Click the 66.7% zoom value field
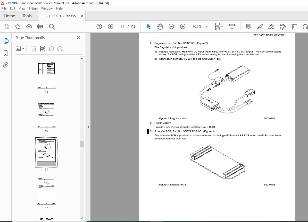 point(197,26)
